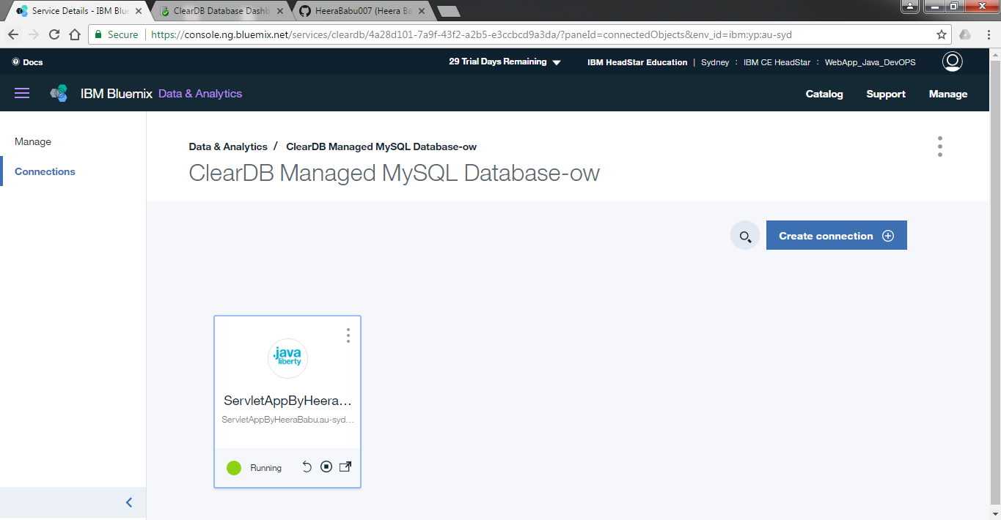The height and width of the screenshot is (520, 1001).
Task: Open the user profile avatar icon
Action: click(x=952, y=62)
